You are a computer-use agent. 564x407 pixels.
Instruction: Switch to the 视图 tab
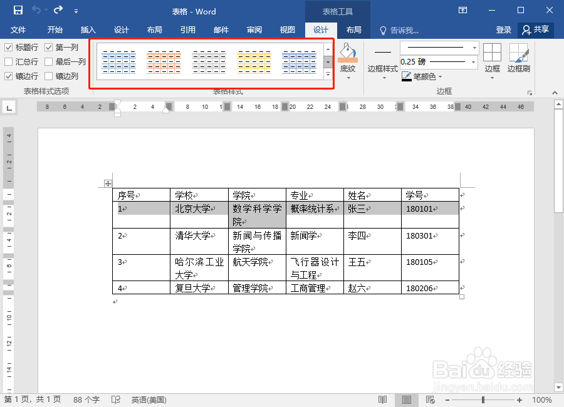click(x=288, y=30)
